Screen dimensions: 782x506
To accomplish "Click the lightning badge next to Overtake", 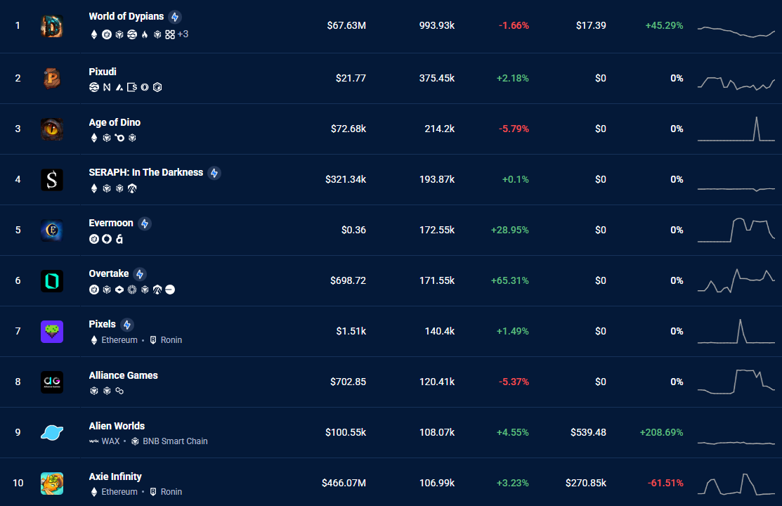I will (x=140, y=274).
